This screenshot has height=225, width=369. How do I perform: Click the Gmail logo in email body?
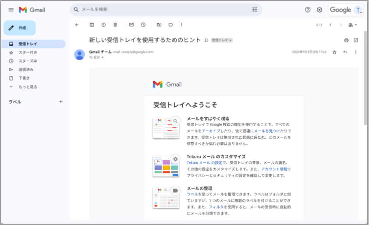pos(167,84)
